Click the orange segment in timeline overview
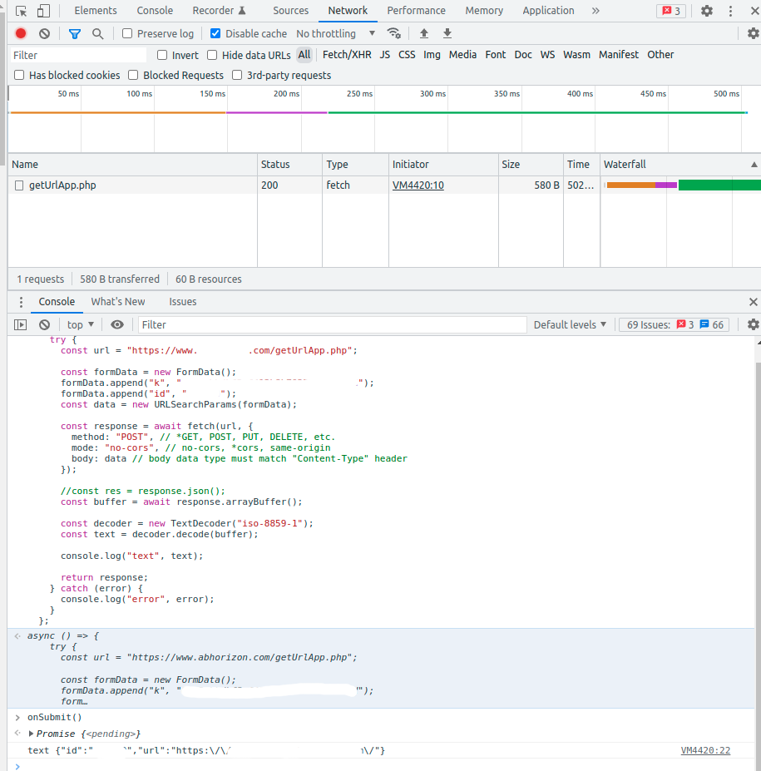This screenshot has width=761, height=771. 118,112
